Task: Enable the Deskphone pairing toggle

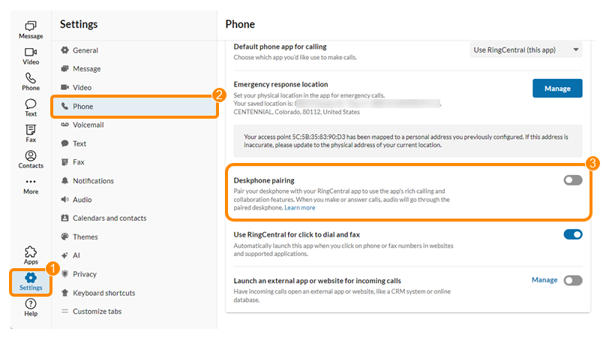Action: [573, 180]
